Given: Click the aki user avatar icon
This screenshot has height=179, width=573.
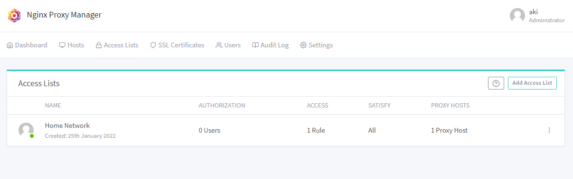Looking at the screenshot, I should click(517, 16).
